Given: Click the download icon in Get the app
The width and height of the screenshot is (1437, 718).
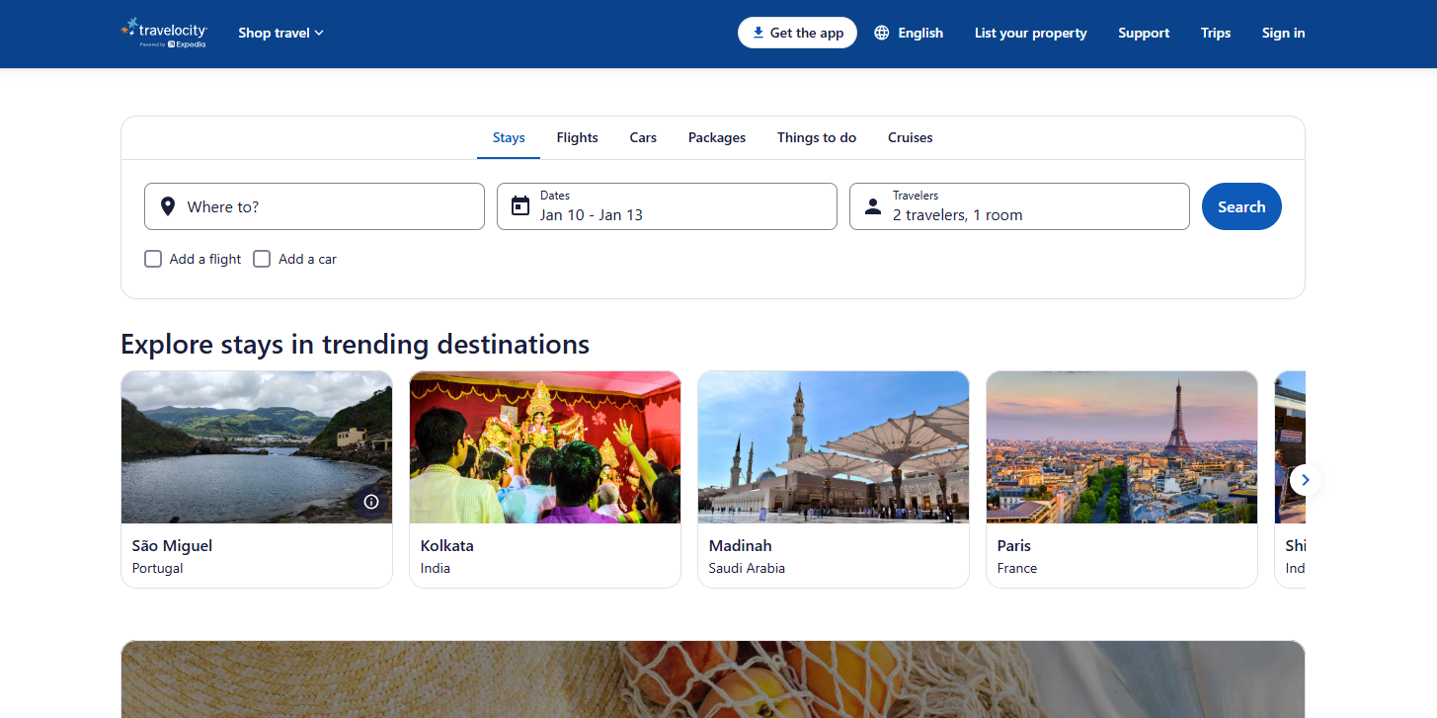Looking at the screenshot, I should [758, 33].
